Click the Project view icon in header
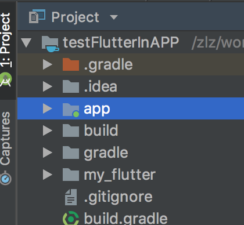The height and width of the screenshot is (225, 244). click(37, 16)
